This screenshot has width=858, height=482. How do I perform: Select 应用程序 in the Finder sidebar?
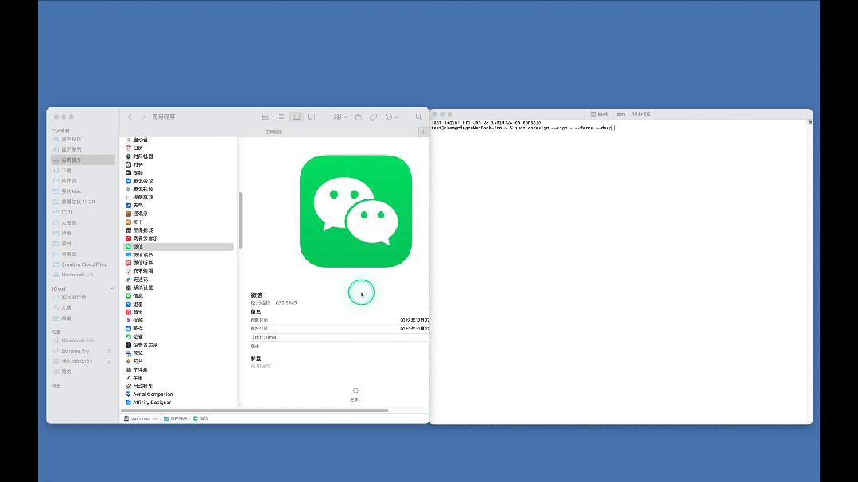[x=83, y=160]
